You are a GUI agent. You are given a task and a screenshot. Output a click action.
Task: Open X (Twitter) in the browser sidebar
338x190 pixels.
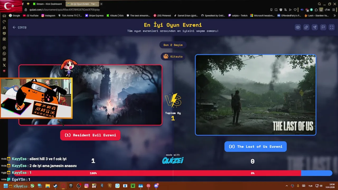(x=4, y=65)
